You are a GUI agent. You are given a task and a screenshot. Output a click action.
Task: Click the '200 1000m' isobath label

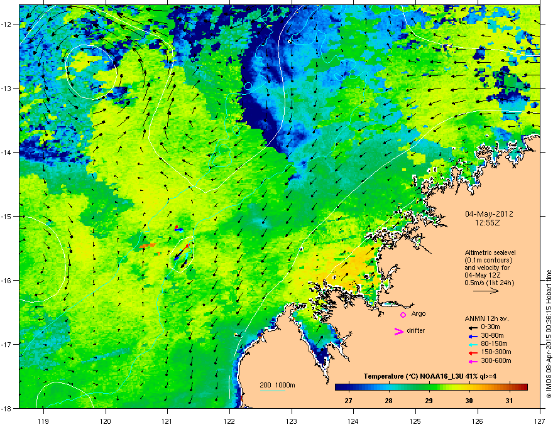point(277,385)
